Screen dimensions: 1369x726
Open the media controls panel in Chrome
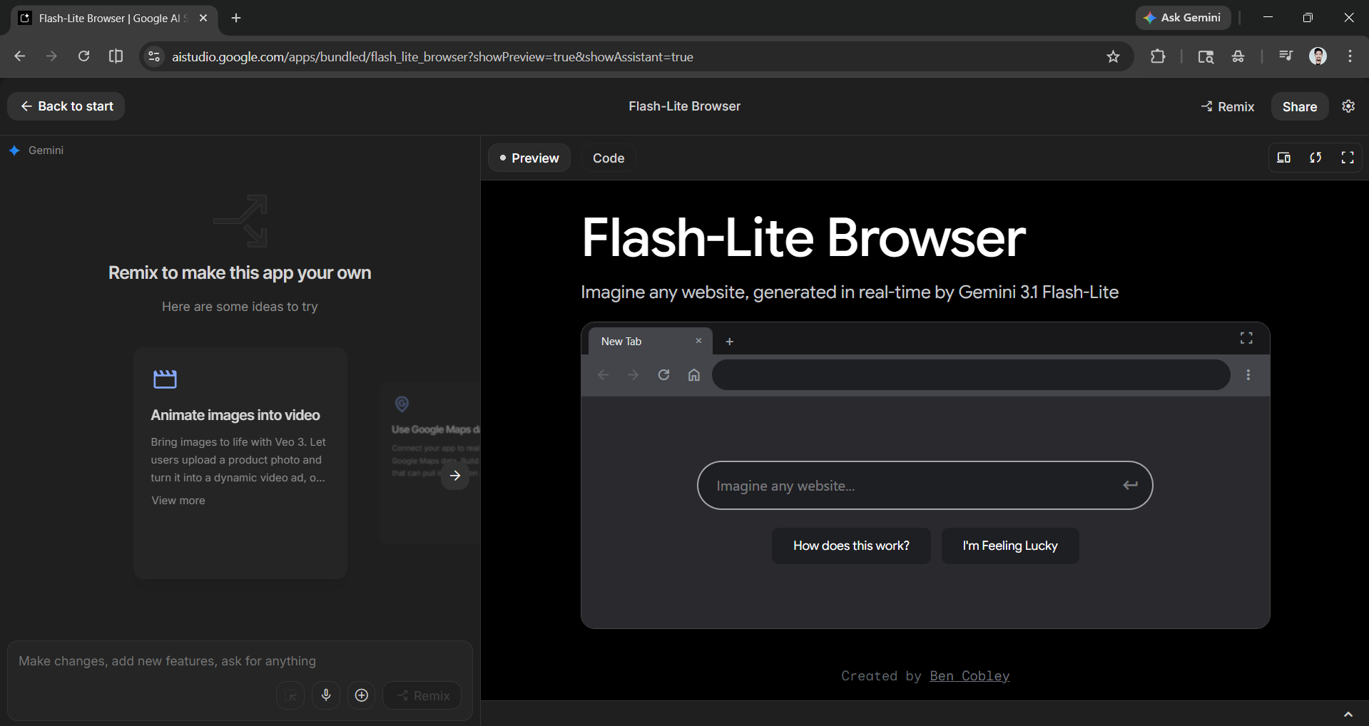coord(1284,56)
